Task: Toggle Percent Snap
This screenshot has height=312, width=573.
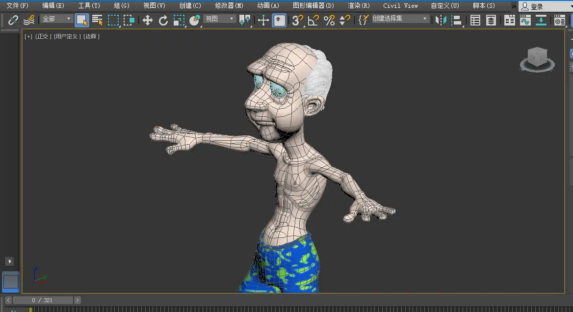Action: [x=329, y=20]
